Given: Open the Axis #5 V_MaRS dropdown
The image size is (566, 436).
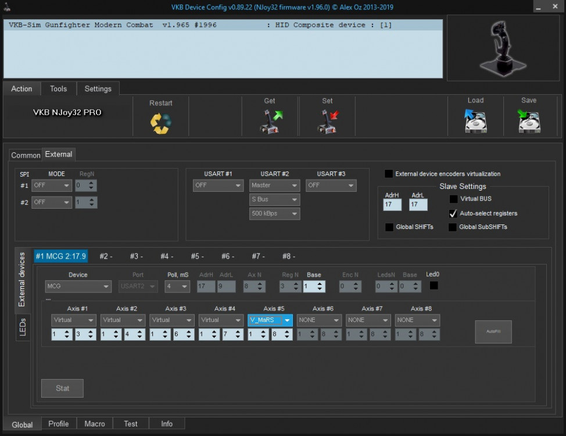Looking at the screenshot, I should [x=270, y=320].
